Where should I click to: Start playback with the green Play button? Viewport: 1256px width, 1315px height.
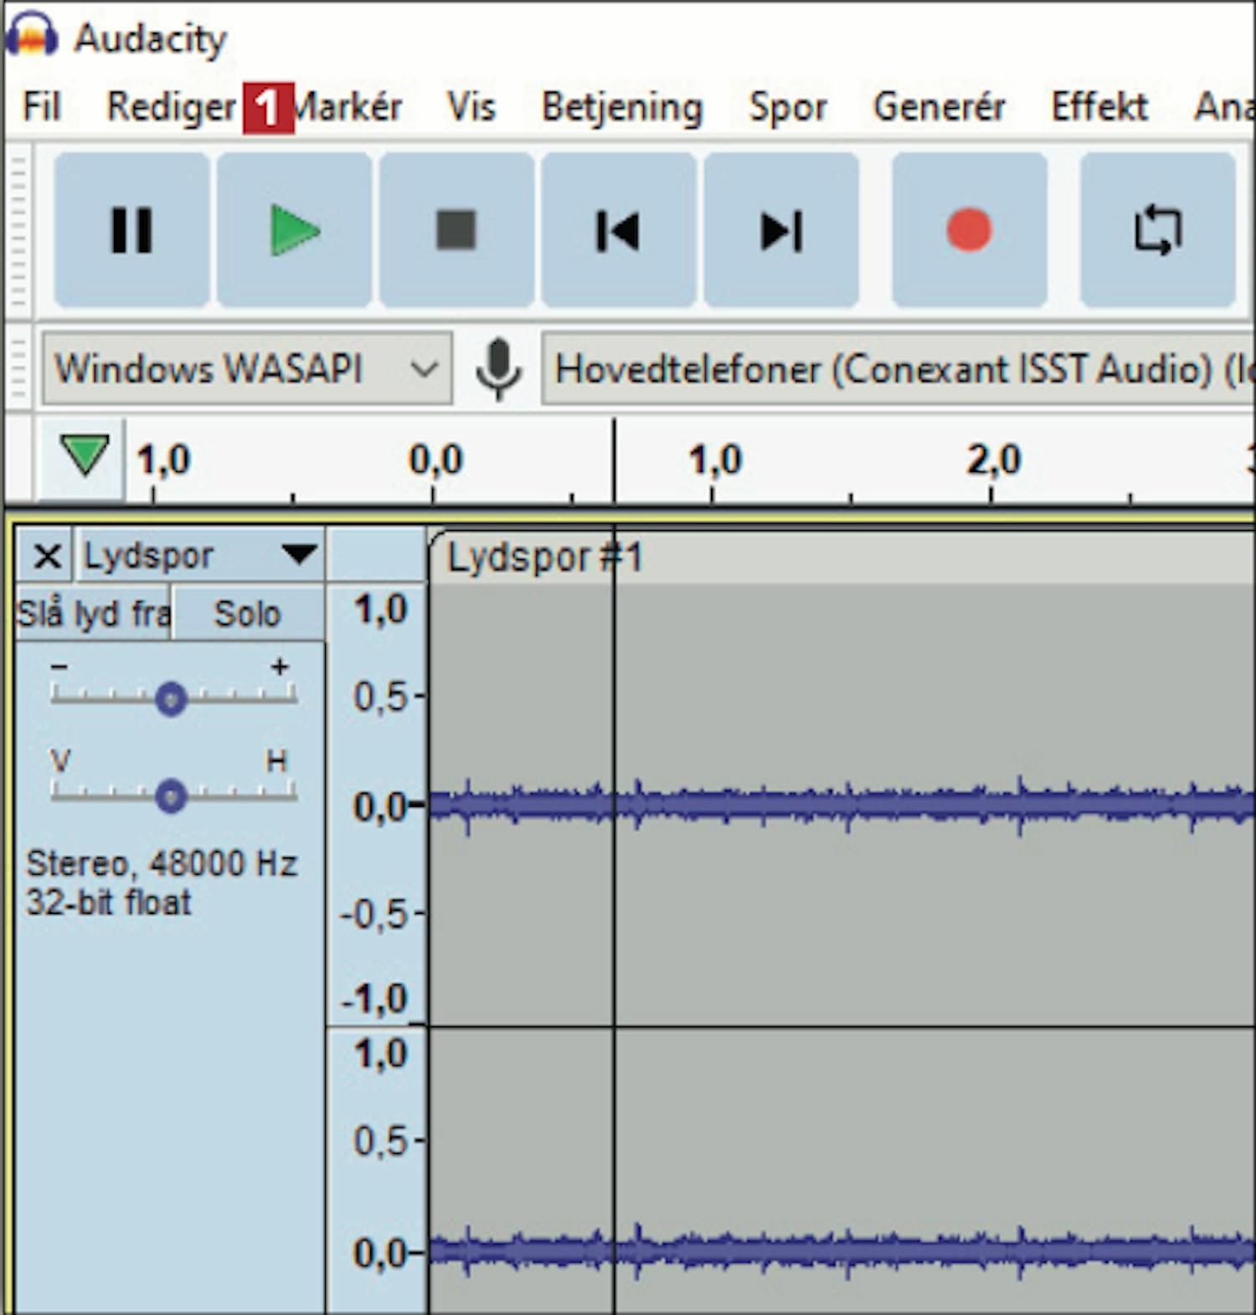click(x=295, y=230)
